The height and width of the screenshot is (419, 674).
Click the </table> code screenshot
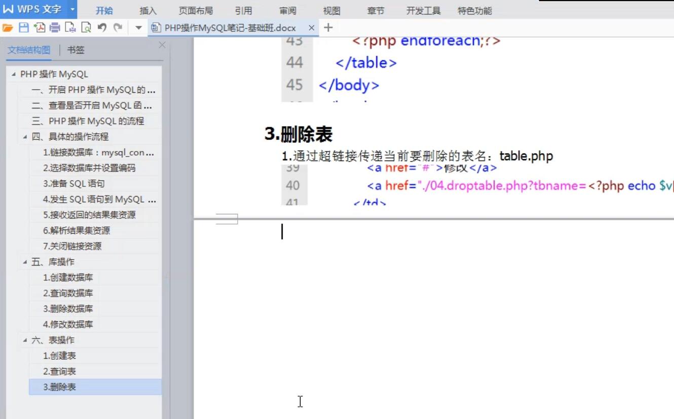click(478, 70)
